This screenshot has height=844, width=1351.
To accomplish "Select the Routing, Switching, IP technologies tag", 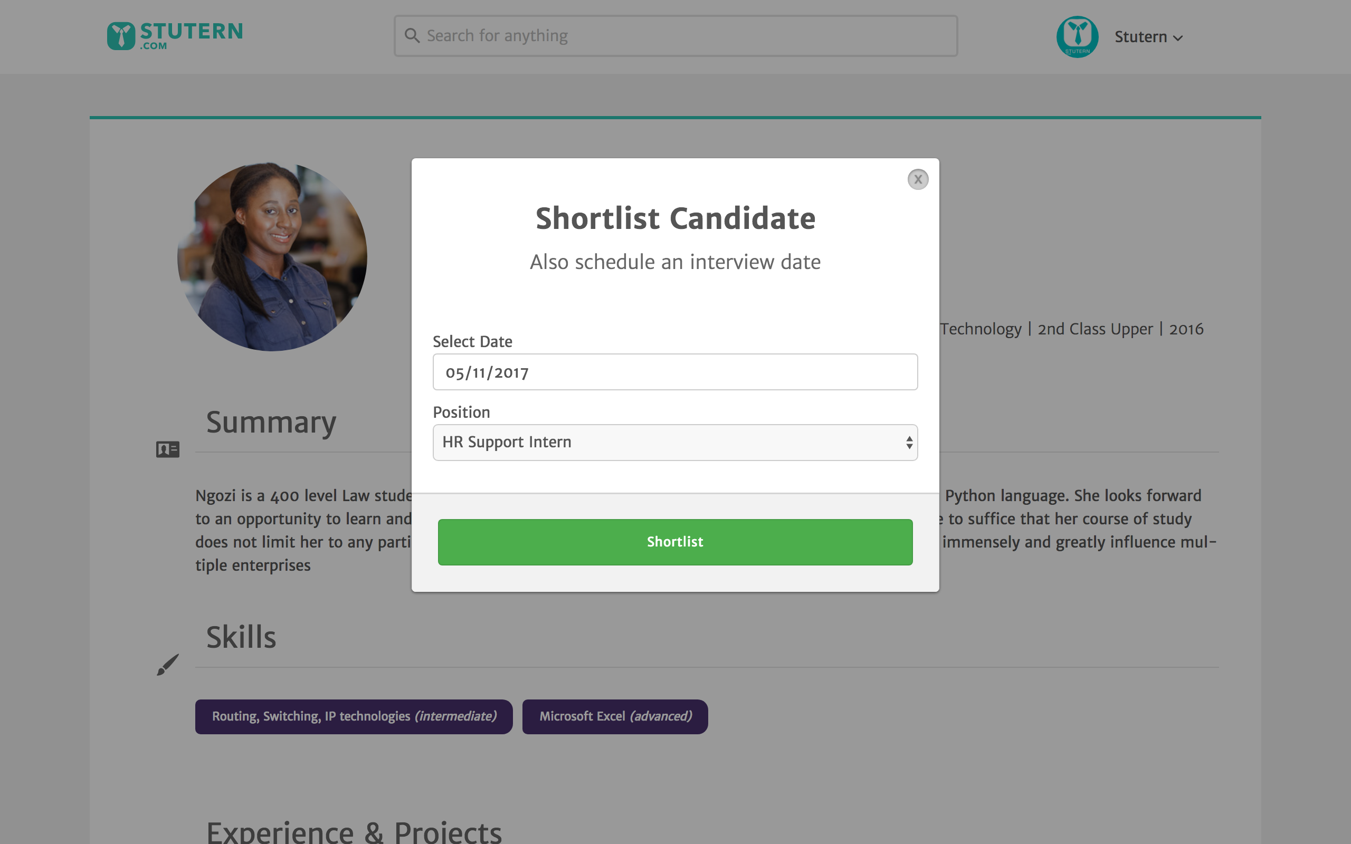I will [x=354, y=716].
